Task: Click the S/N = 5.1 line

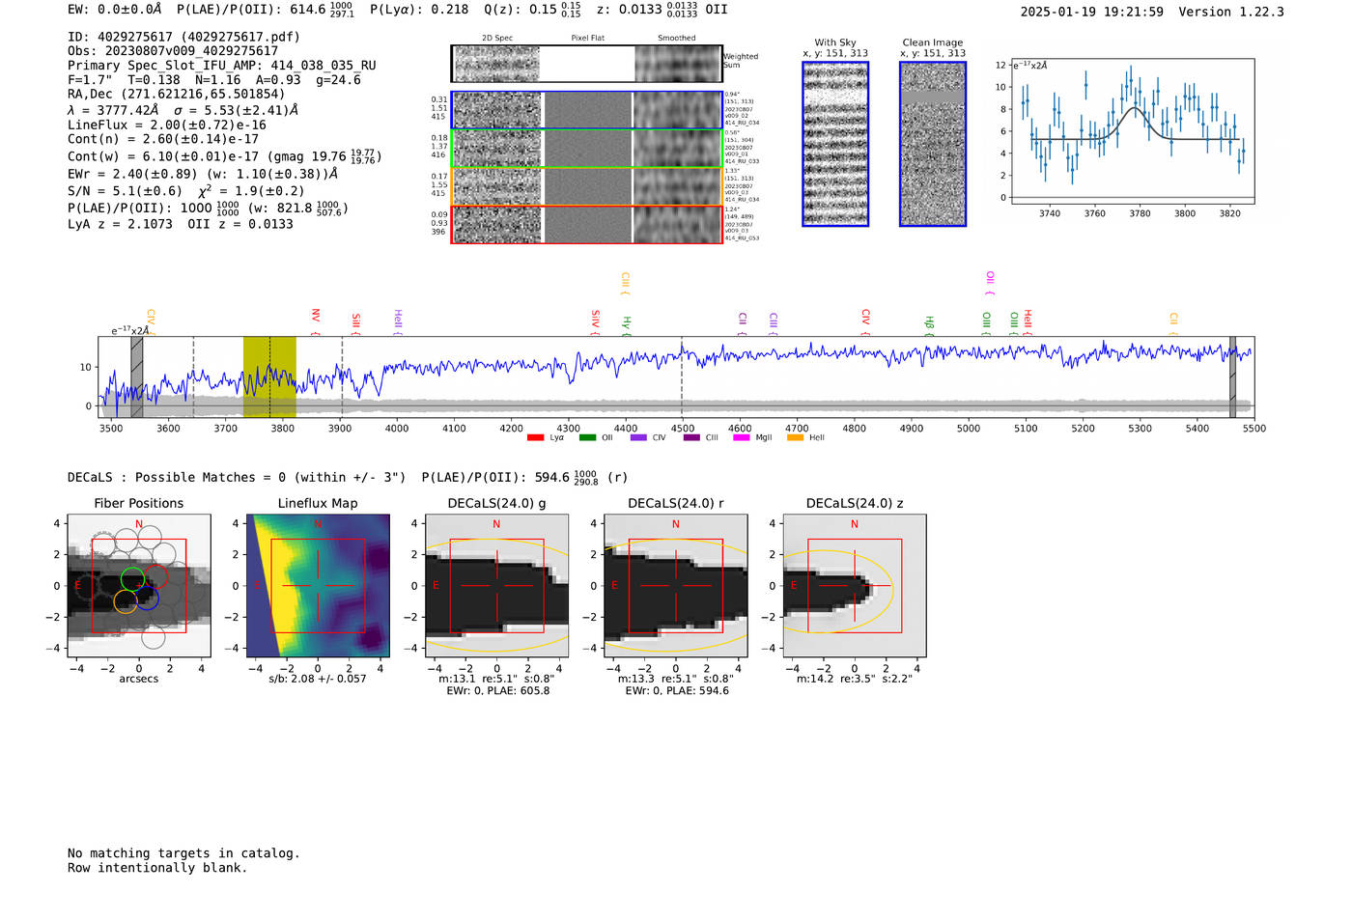Action: [185, 190]
